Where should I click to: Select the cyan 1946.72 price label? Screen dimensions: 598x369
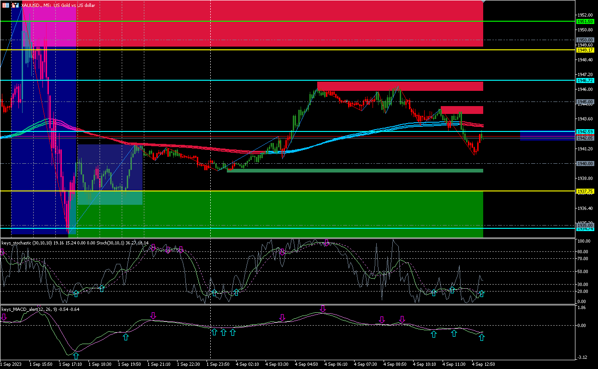pyautogui.click(x=585, y=80)
